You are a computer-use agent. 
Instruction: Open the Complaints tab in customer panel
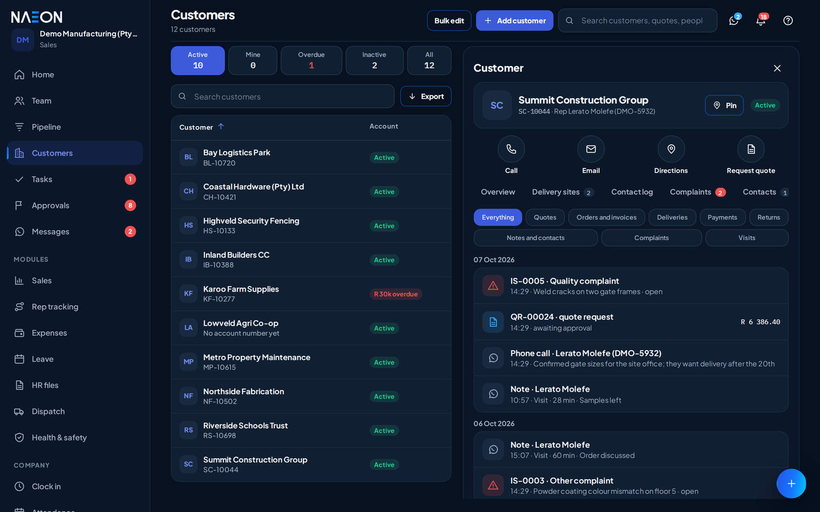tap(698, 192)
